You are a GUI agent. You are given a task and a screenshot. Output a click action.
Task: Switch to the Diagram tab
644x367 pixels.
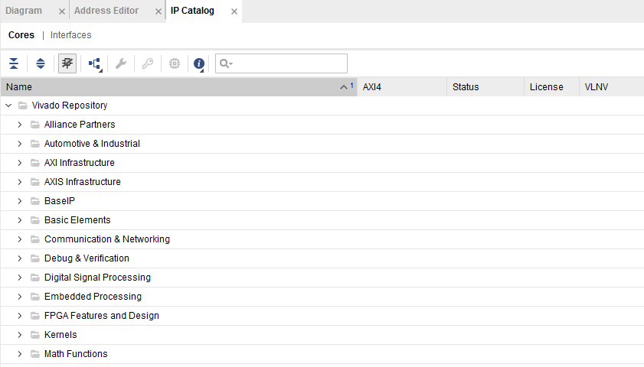(x=24, y=11)
